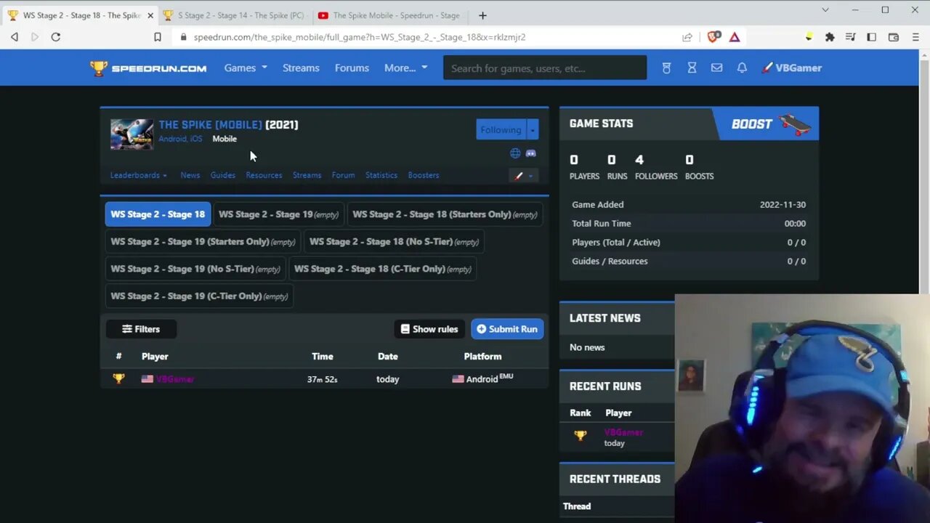Image resolution: width=930 pixels, height=523 pixels.
Task: Select WS Stage 2 - Stage 19 category
Action: [x=279, y=214]
